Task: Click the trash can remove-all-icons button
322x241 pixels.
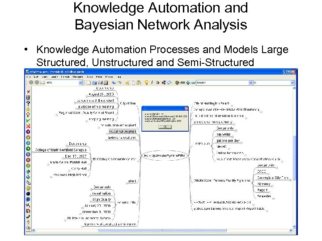Action: tap(28, 98)
